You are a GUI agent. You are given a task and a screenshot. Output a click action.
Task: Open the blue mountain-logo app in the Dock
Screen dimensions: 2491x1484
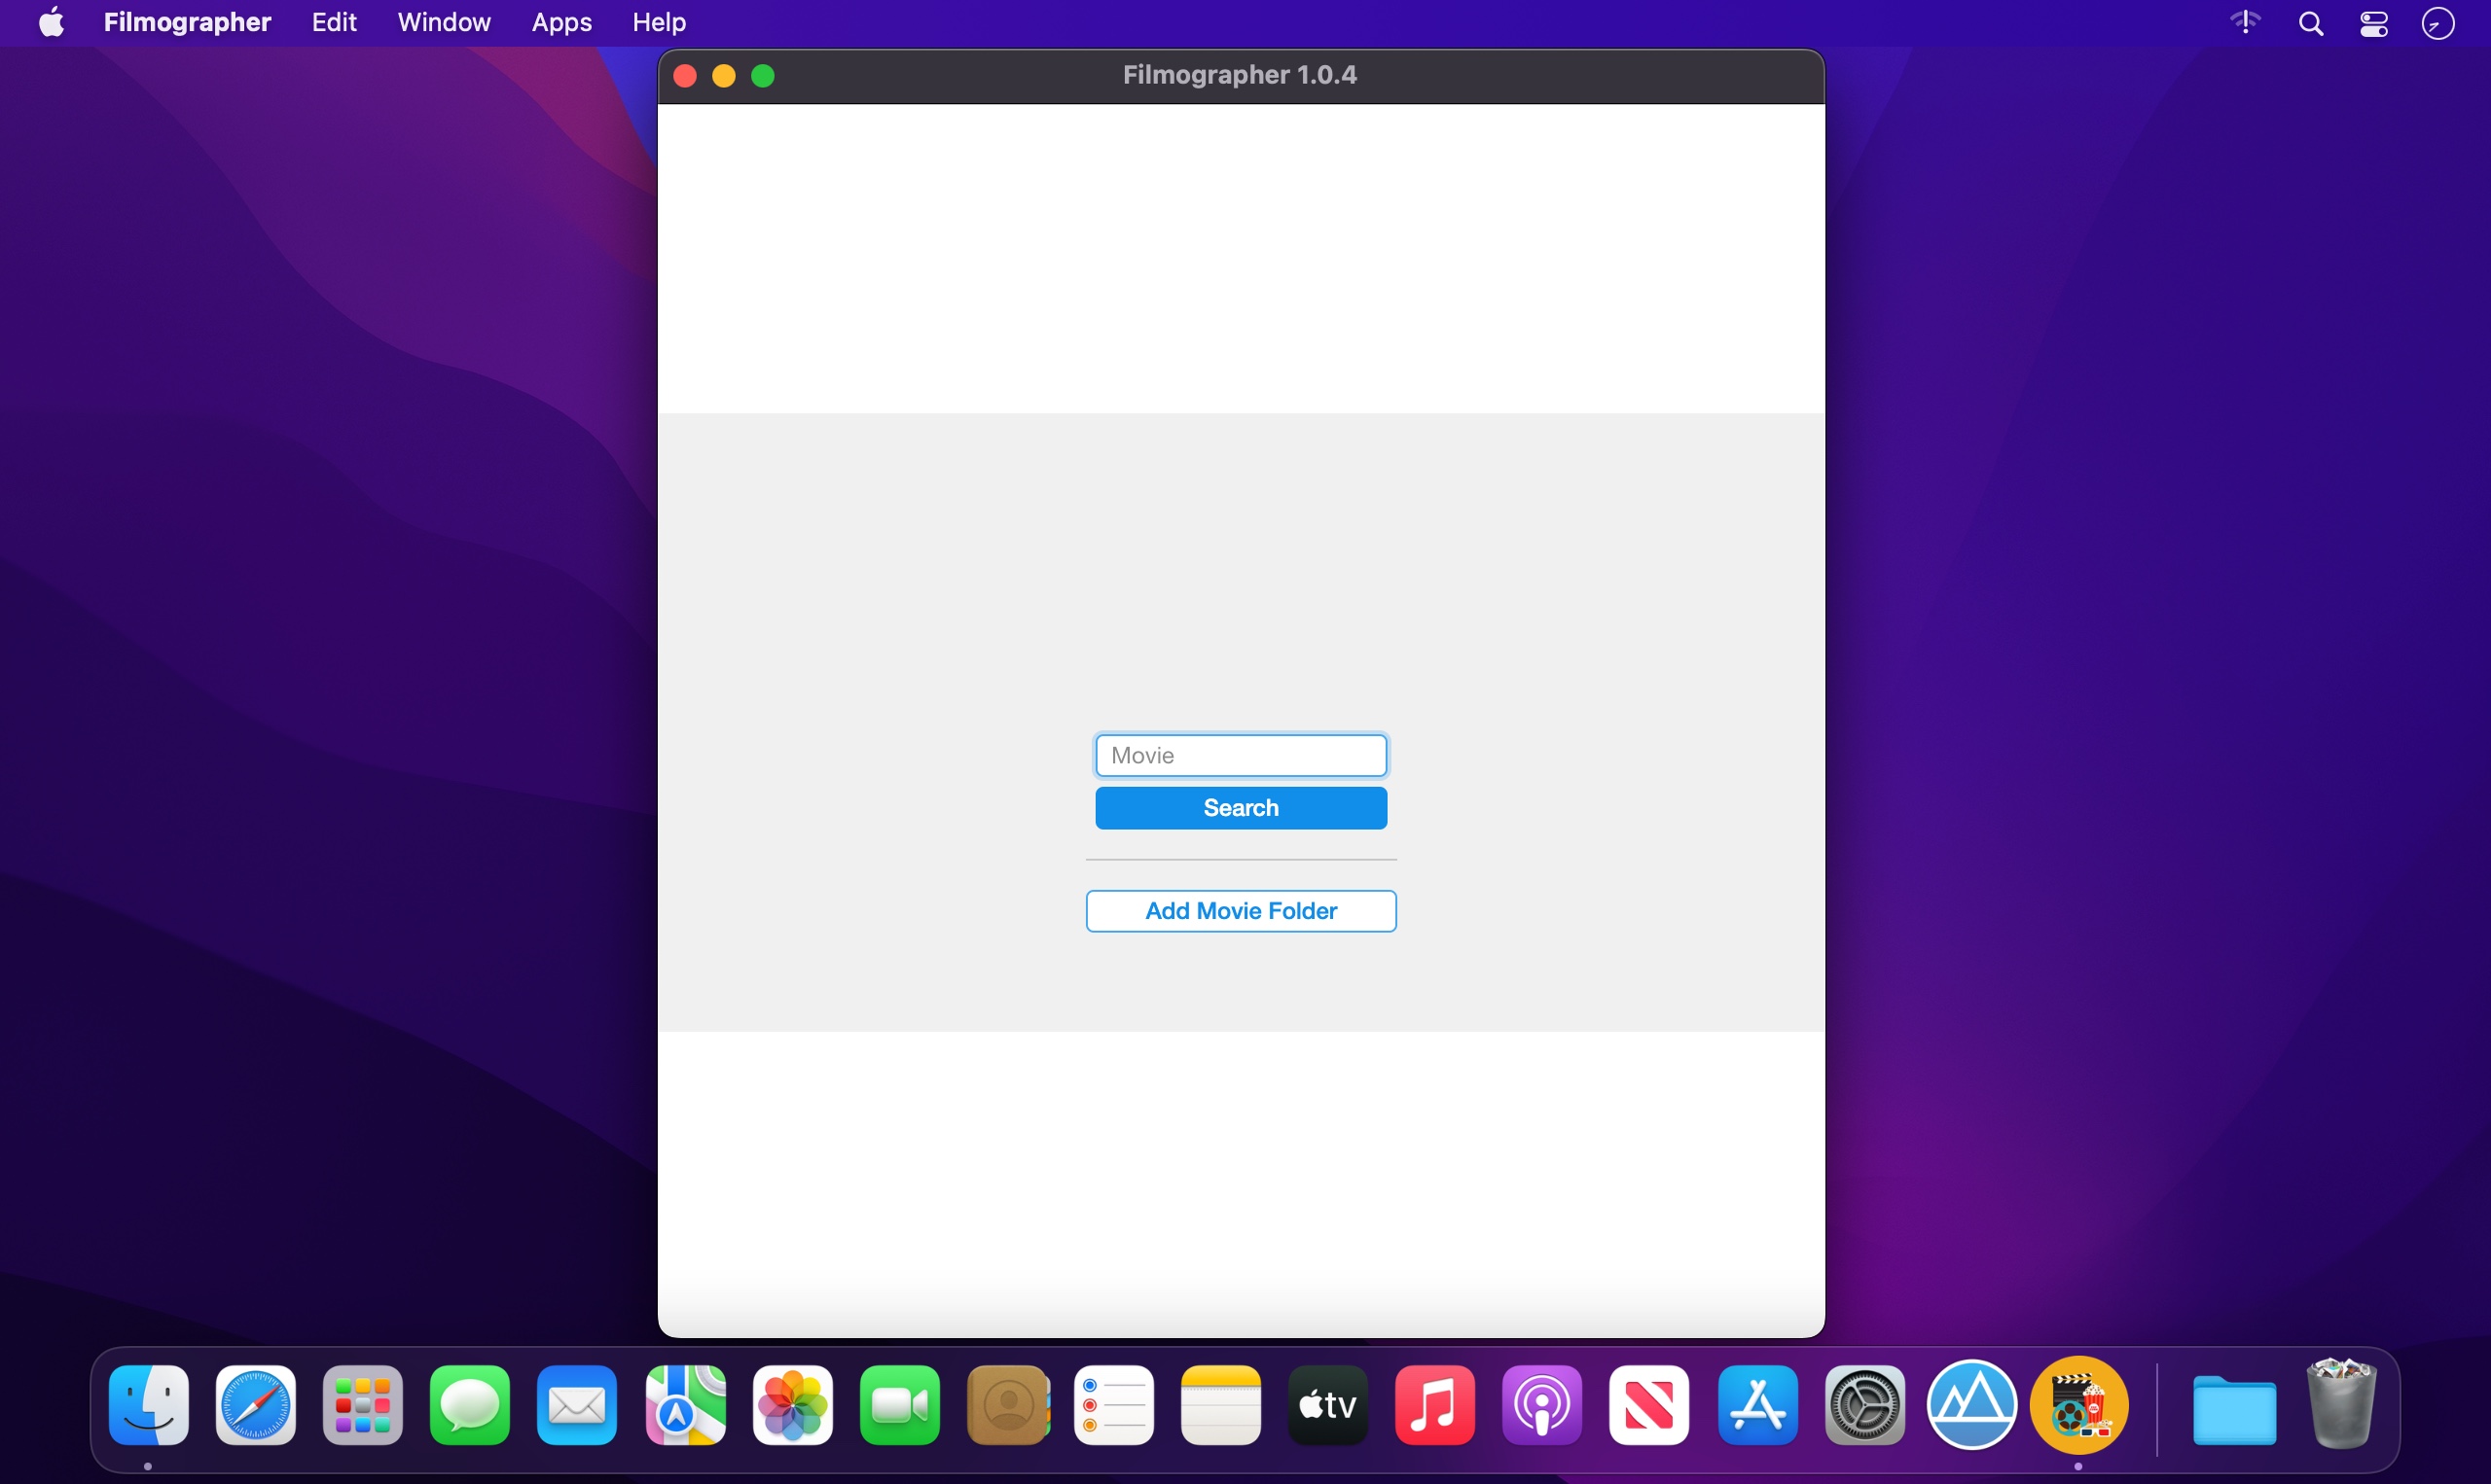pos(1971,1405)
